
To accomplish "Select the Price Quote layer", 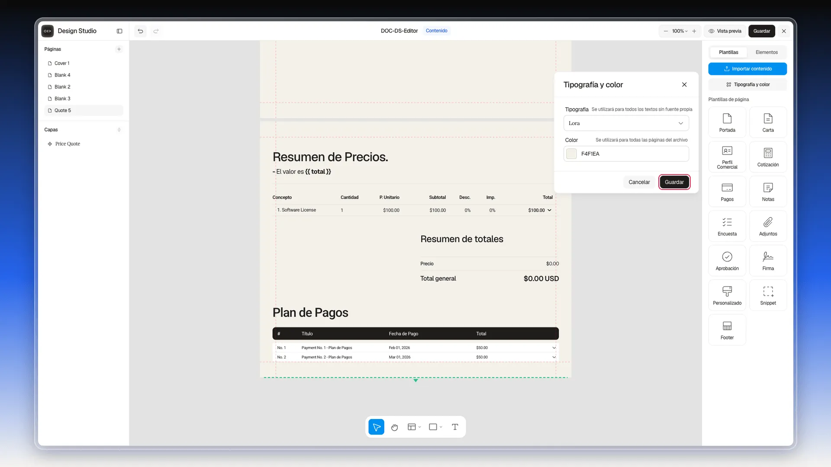I will [67, 144].
